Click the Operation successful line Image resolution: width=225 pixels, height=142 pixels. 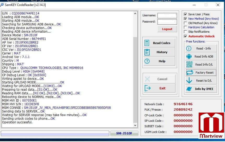tap(17, 122)
